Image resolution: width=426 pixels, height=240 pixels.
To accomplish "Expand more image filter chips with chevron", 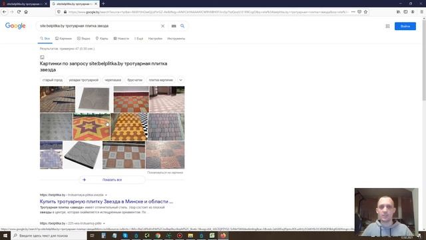I will [x=180, y=80].
